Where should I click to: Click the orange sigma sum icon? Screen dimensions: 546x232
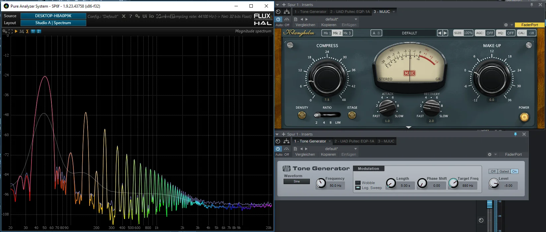pos(27,31)
